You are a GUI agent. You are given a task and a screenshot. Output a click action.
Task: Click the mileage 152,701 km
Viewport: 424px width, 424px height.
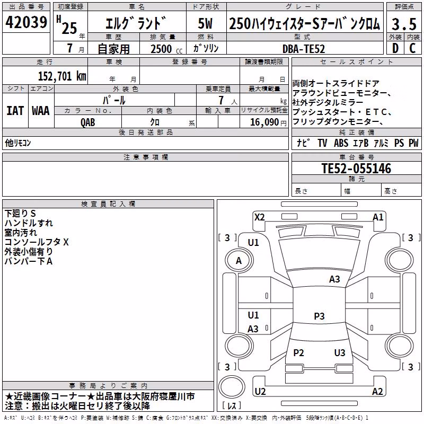point(62,76)
